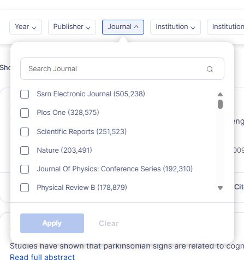Focus the Search Journal input field

(122, 69)
